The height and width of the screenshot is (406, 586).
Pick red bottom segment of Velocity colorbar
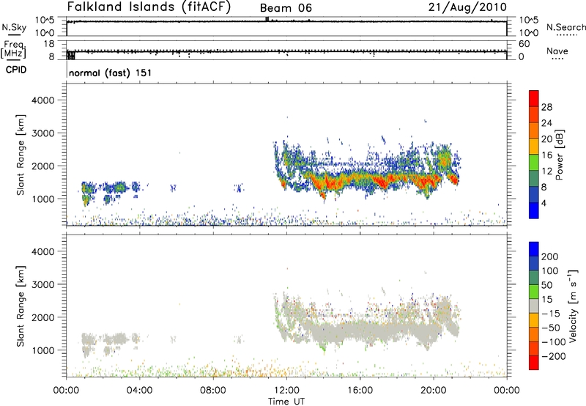click(x=534, y=363)
